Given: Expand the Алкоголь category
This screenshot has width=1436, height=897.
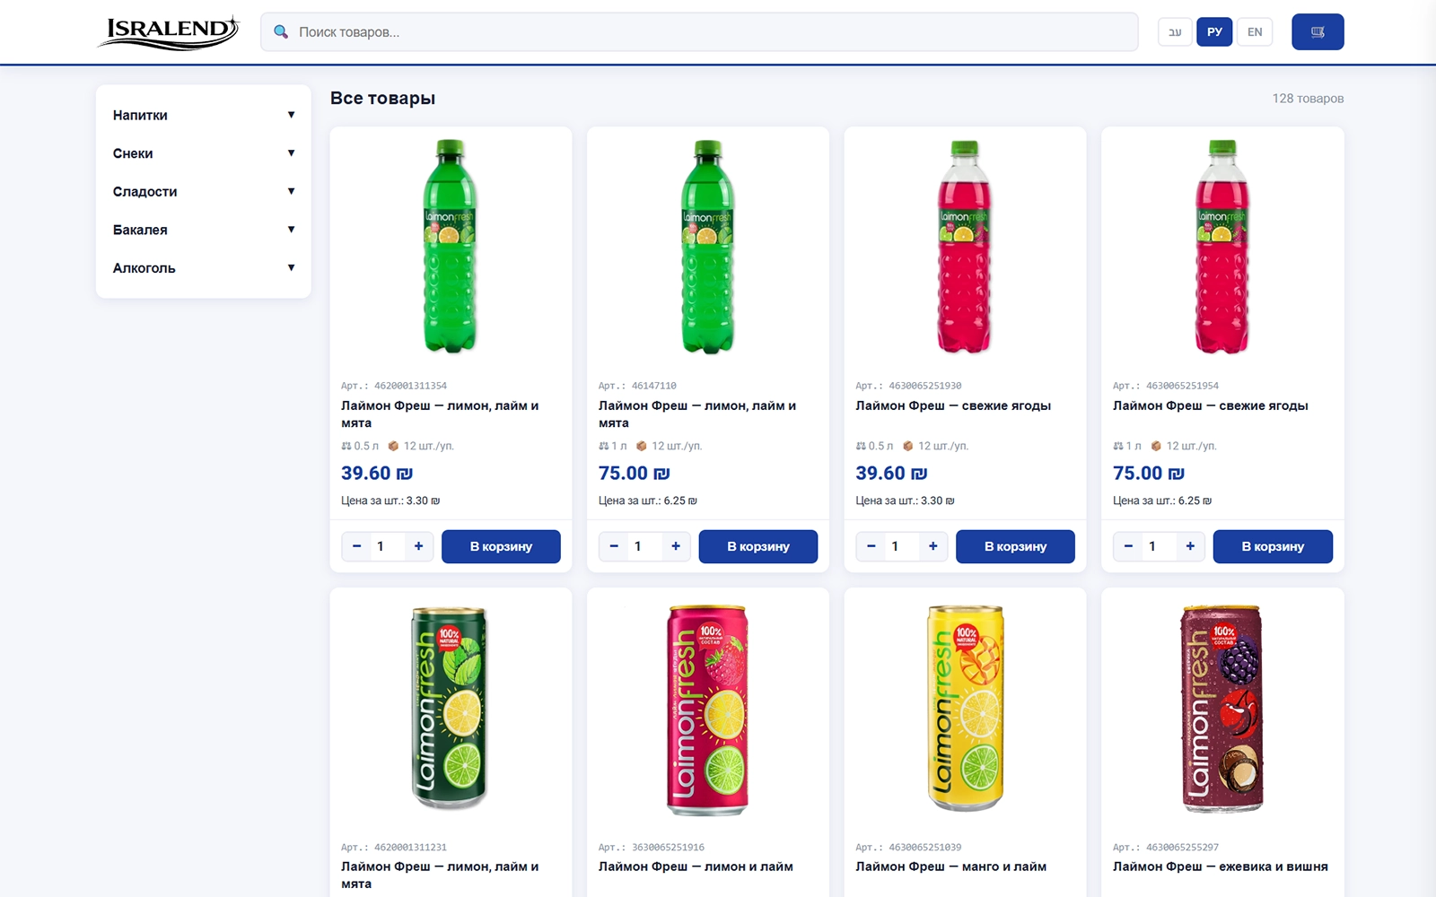Looking at the screenshot, I should pyautogui.click(x=204, y=268).
